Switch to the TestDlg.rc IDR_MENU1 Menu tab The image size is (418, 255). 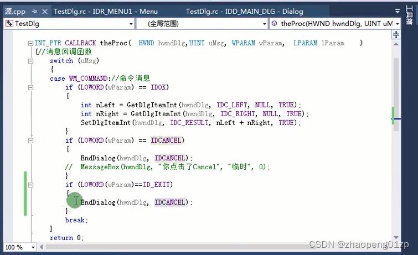click(106, 12)
